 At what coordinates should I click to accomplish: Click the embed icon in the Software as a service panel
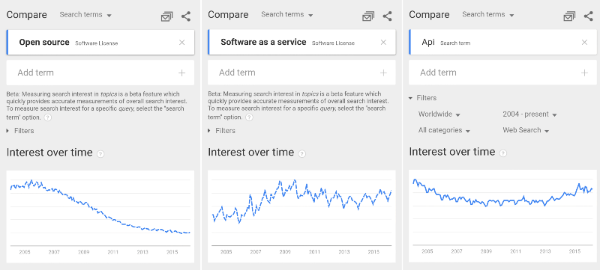pos(368,16)
